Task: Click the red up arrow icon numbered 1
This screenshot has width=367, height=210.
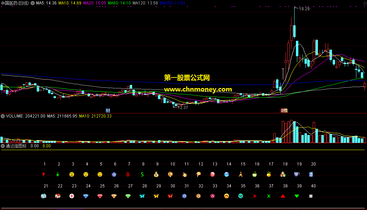Action: click(x=44, y=174)
